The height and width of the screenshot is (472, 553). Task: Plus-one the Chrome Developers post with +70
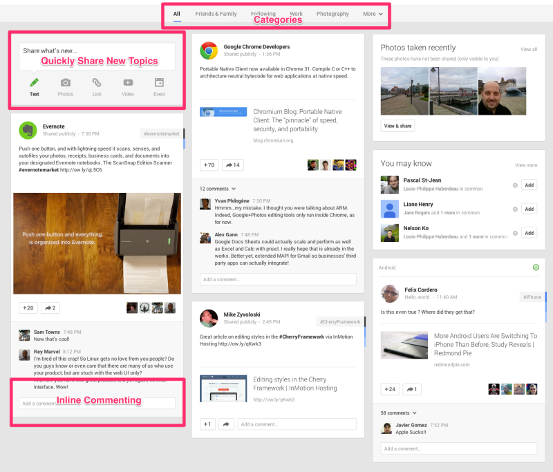pos(209,164)
